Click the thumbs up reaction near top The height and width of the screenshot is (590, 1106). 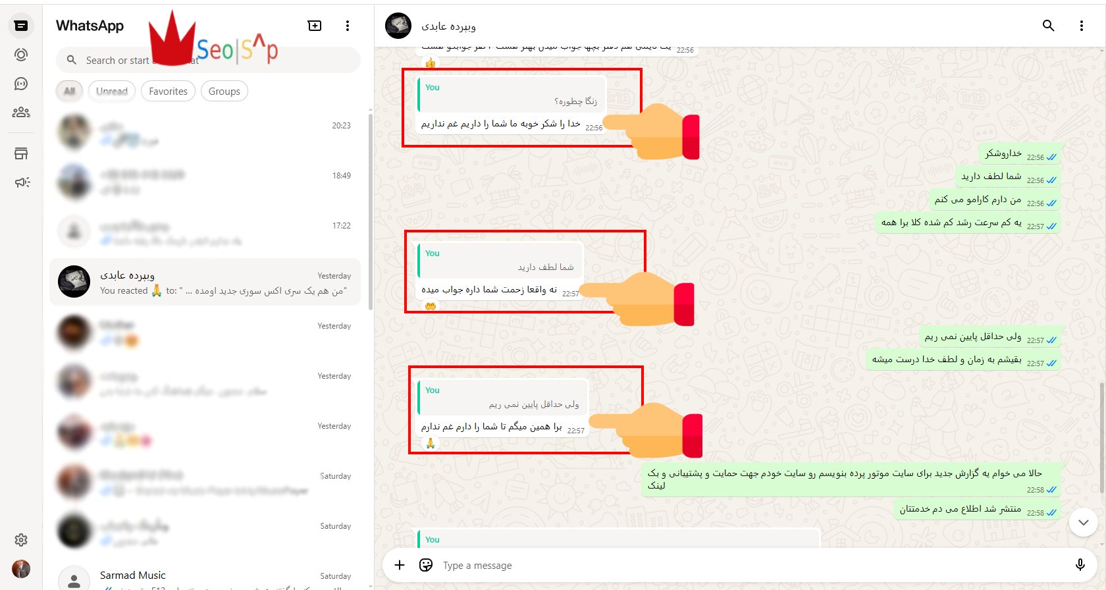click(430, 63)
